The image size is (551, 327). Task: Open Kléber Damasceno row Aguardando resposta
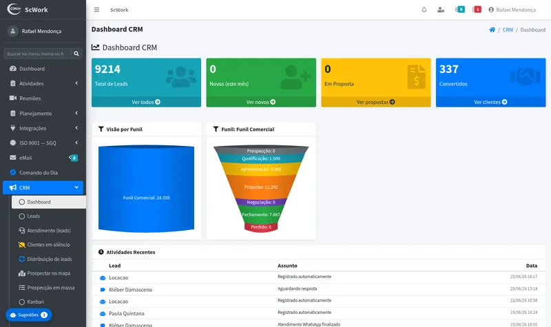tap(318, 289)
